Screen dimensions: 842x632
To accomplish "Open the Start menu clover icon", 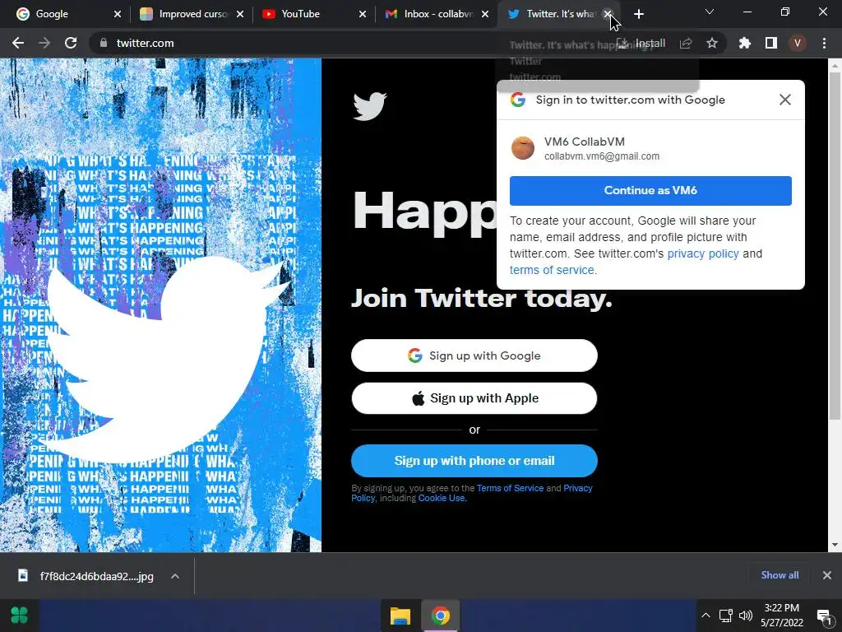I will click(20, 616).
